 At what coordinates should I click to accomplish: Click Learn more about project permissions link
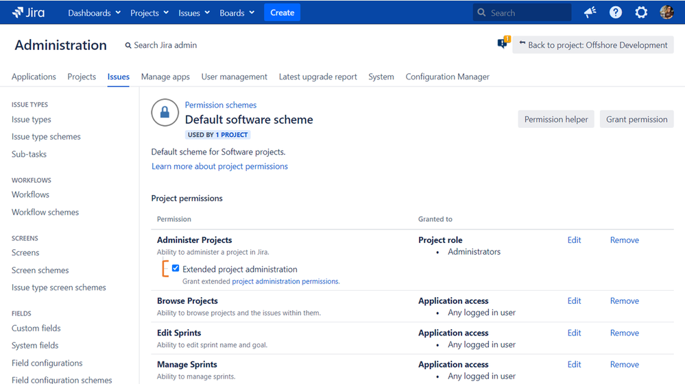point(219,166)
